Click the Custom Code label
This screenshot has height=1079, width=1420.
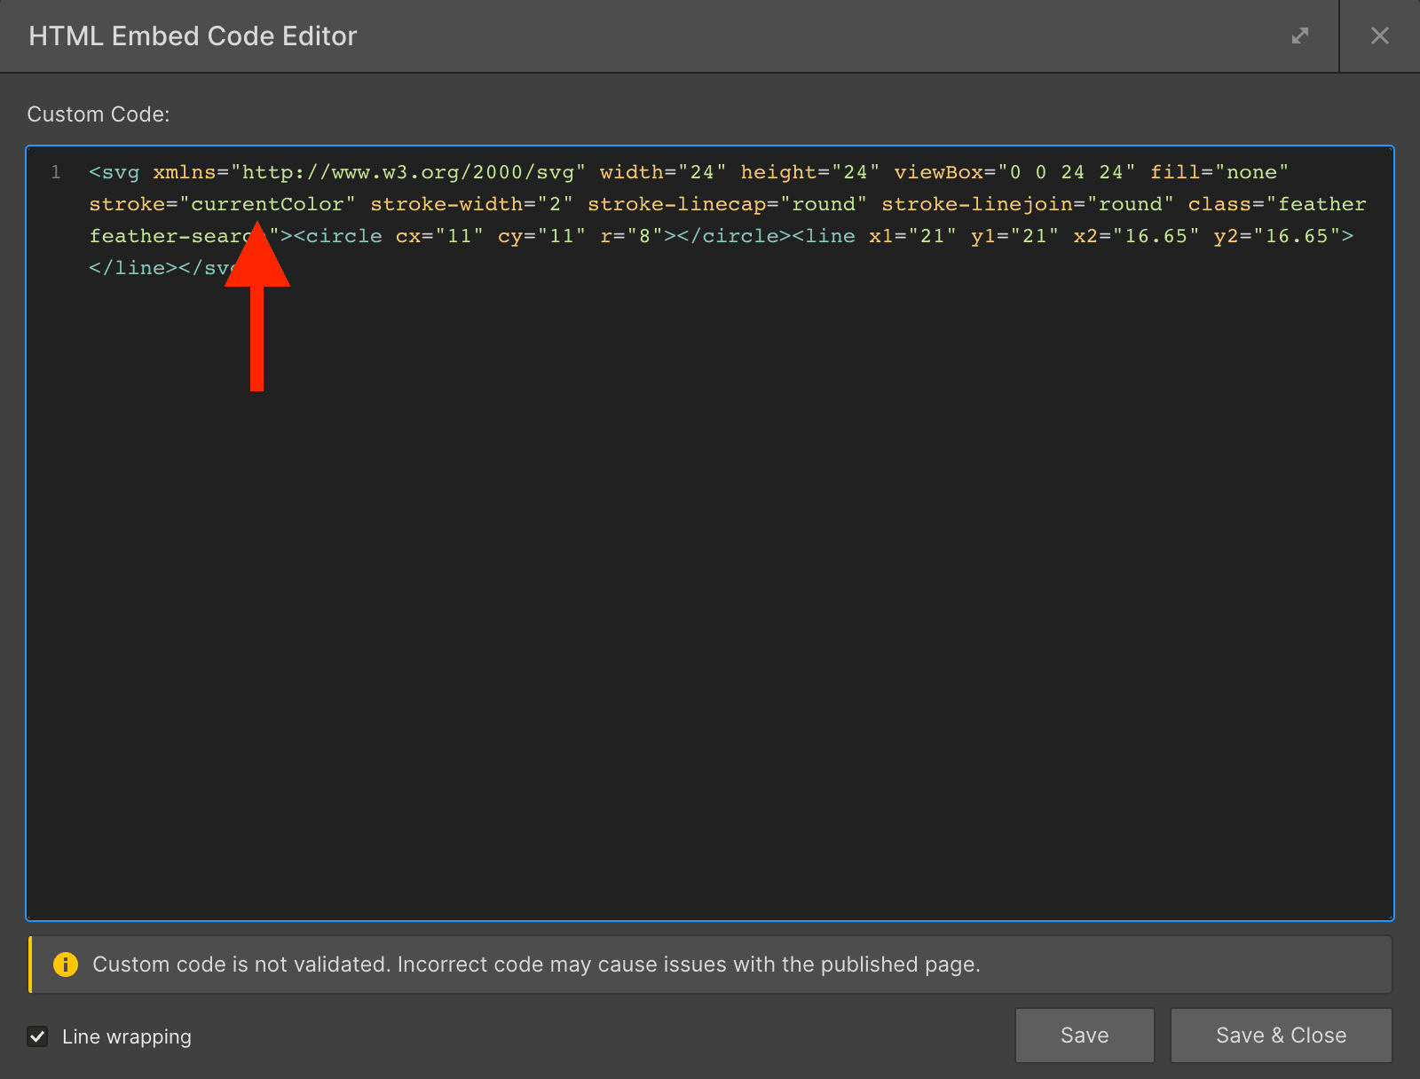[98, 114]
